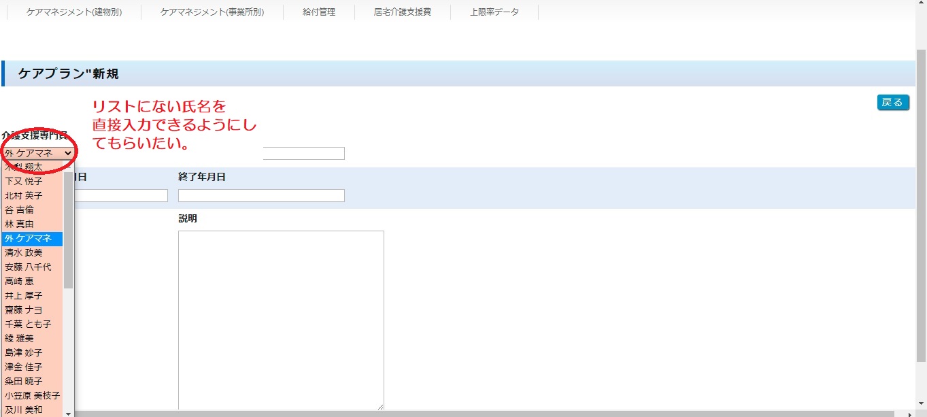Viewport: 927px width, 417px height.
Task: Open 上限率データ tab
Action: tap(494, 12)
